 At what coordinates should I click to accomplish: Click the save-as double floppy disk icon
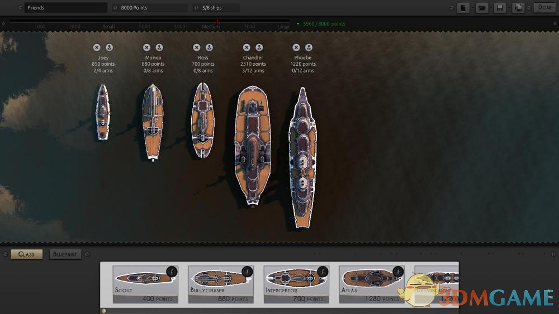tap(519, 8)
